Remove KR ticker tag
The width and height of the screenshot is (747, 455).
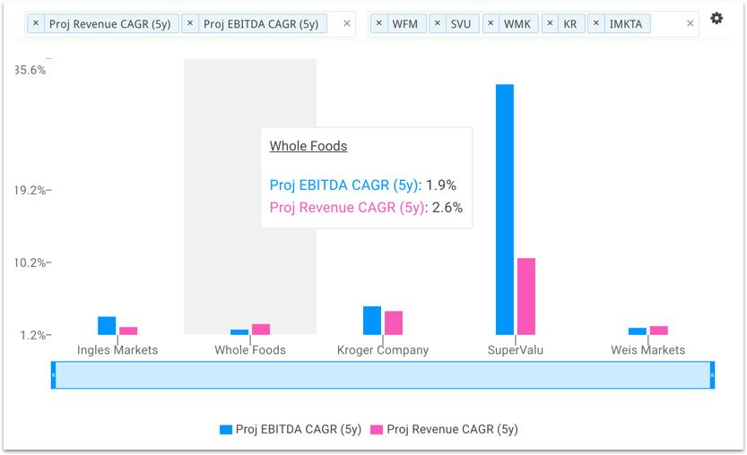coord(550,23)
